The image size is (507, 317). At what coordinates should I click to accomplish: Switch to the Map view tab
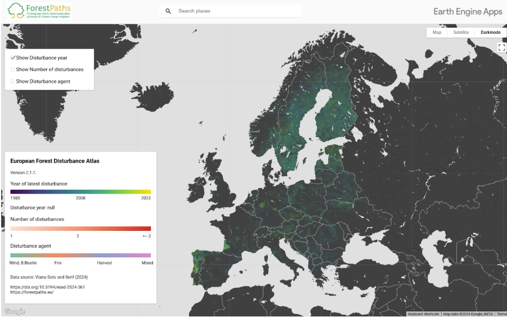437,32
